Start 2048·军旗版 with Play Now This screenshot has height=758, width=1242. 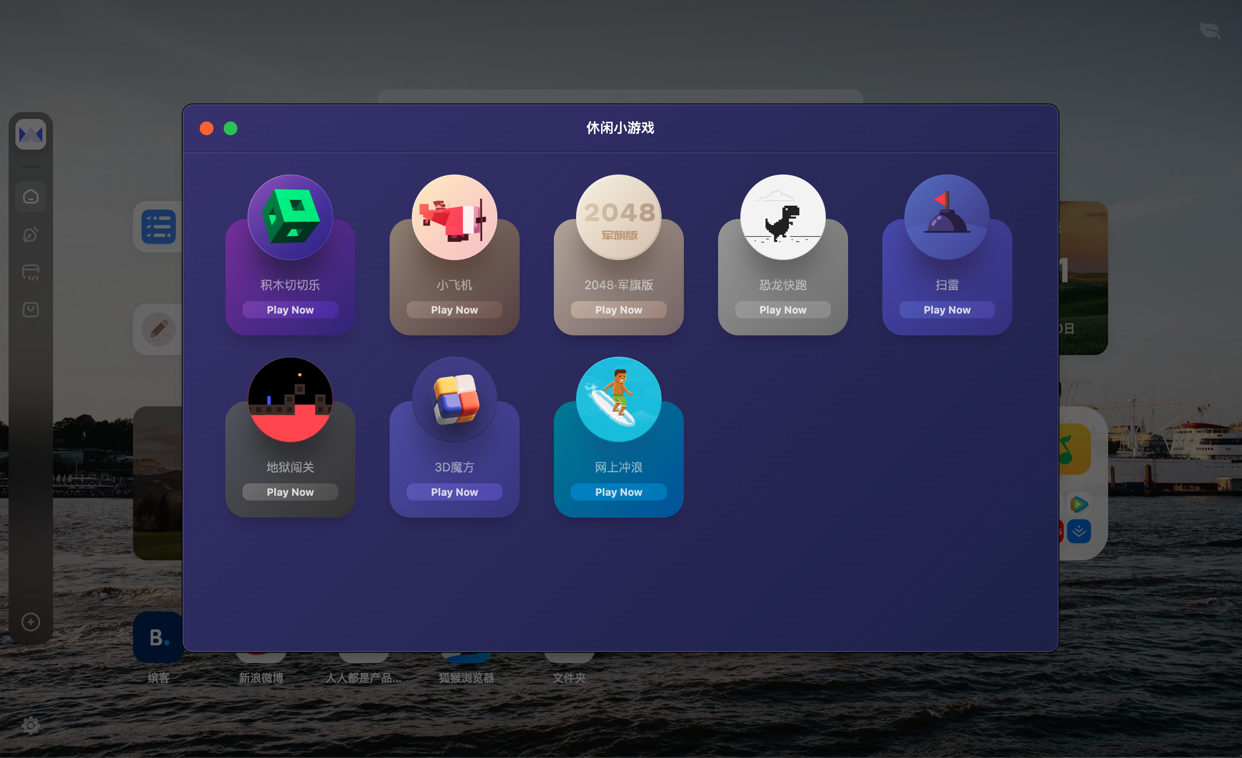click(618, 309)
